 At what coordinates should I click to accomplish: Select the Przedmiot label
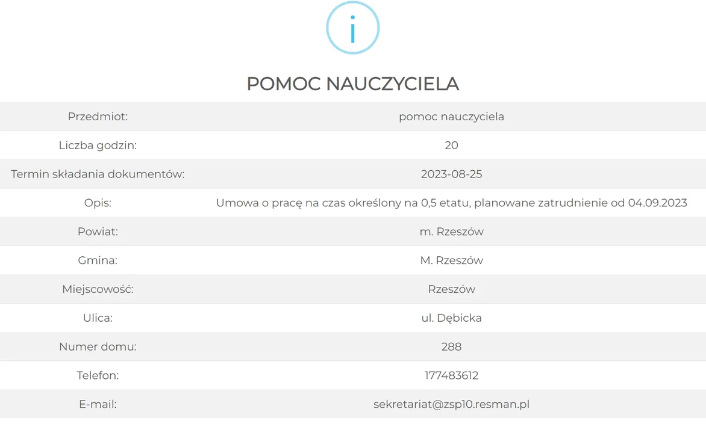point(98,117)
